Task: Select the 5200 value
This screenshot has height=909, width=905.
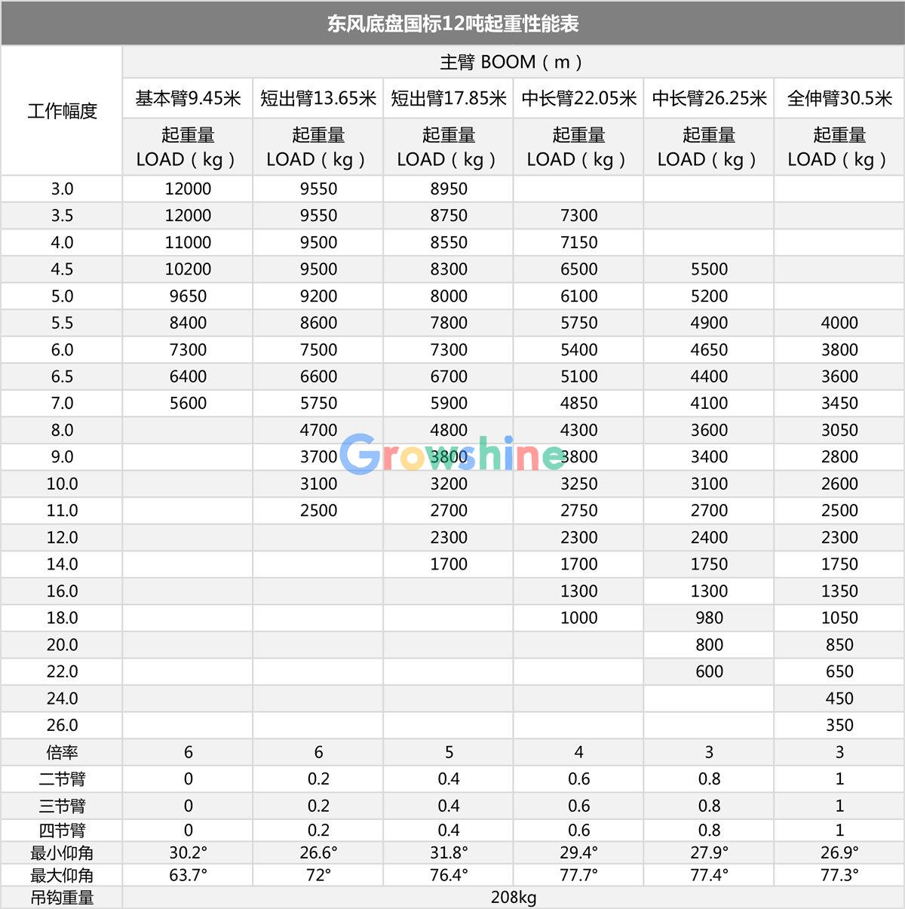Action: 710,296
